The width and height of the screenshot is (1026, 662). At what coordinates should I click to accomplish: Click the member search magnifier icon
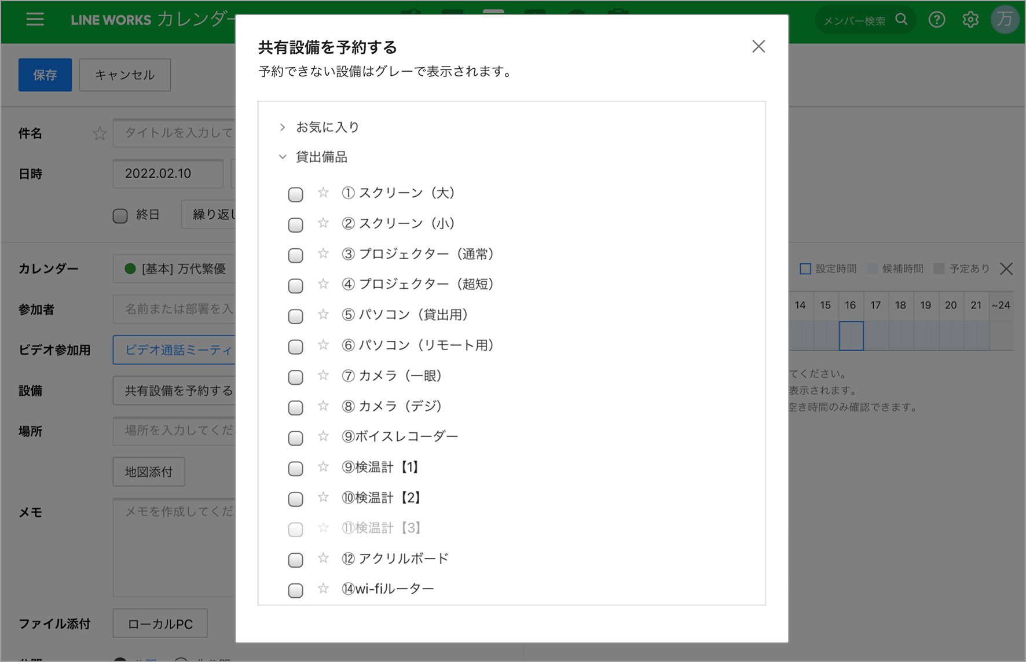(901, 20)
